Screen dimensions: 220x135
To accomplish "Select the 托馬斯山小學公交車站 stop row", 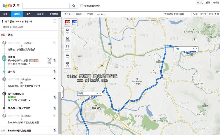I will click(x=29, y=108).
